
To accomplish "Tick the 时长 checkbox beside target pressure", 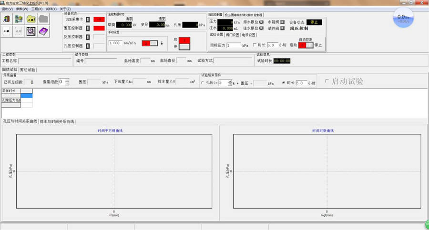I will coord(255,45).
